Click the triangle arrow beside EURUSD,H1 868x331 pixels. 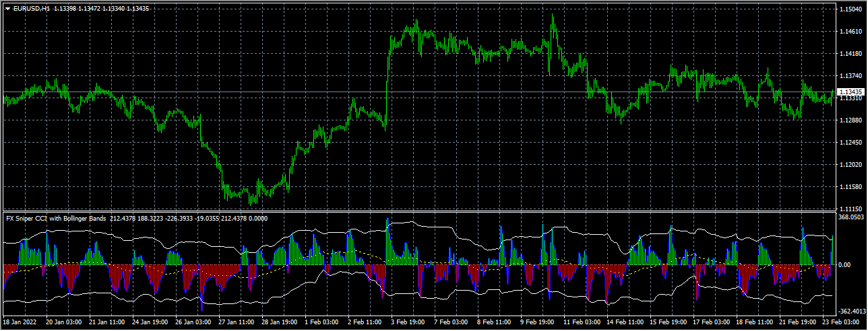(7, 9)
